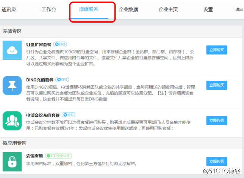244x178 pixels.
Task: Click the 钉钉 badge next to DING充值套餐
Action: [x=62, y=80]
